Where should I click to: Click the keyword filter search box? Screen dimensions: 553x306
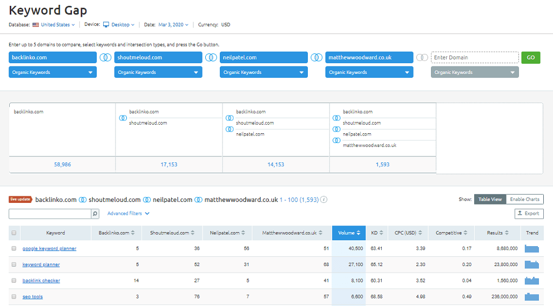(x=50, y=214)
